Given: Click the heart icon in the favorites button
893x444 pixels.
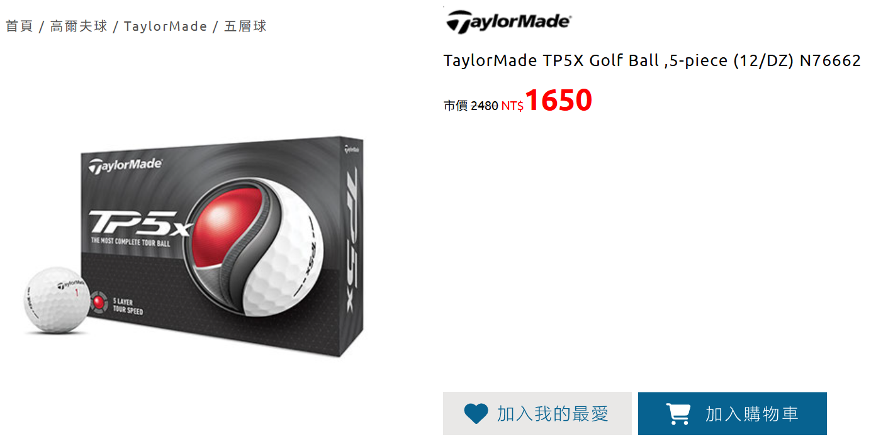Looking at the screenshot, I should [476, 414].
